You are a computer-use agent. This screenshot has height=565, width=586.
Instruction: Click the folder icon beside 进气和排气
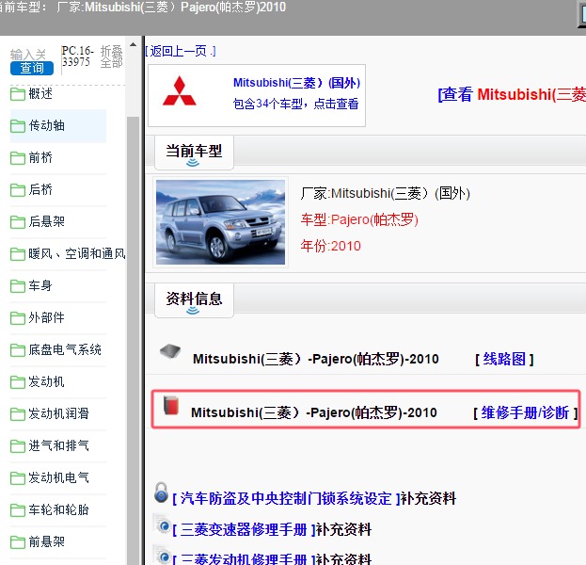click(18, 446)
